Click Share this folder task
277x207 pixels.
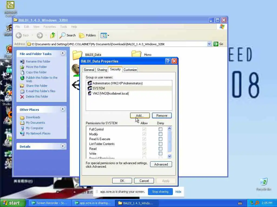37,86
